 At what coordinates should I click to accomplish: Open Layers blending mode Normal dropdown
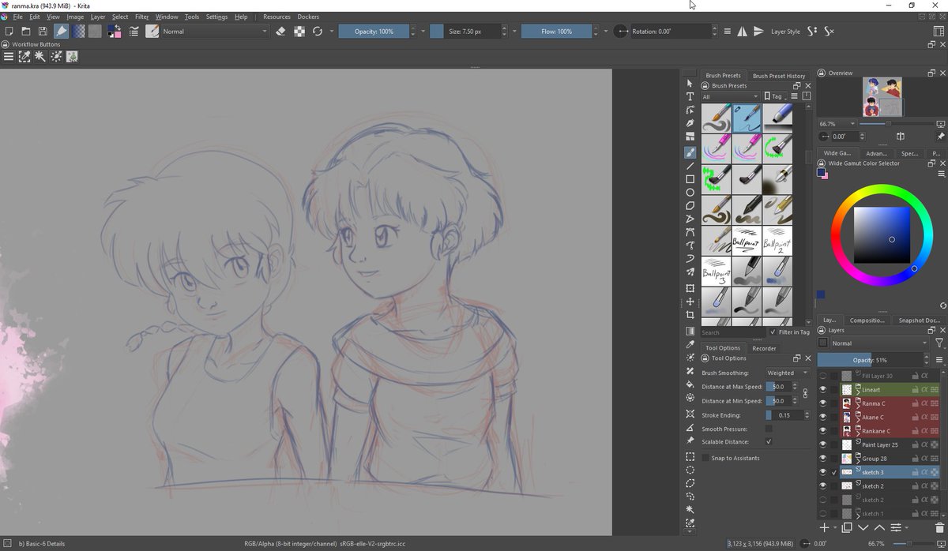coord(879,343)
